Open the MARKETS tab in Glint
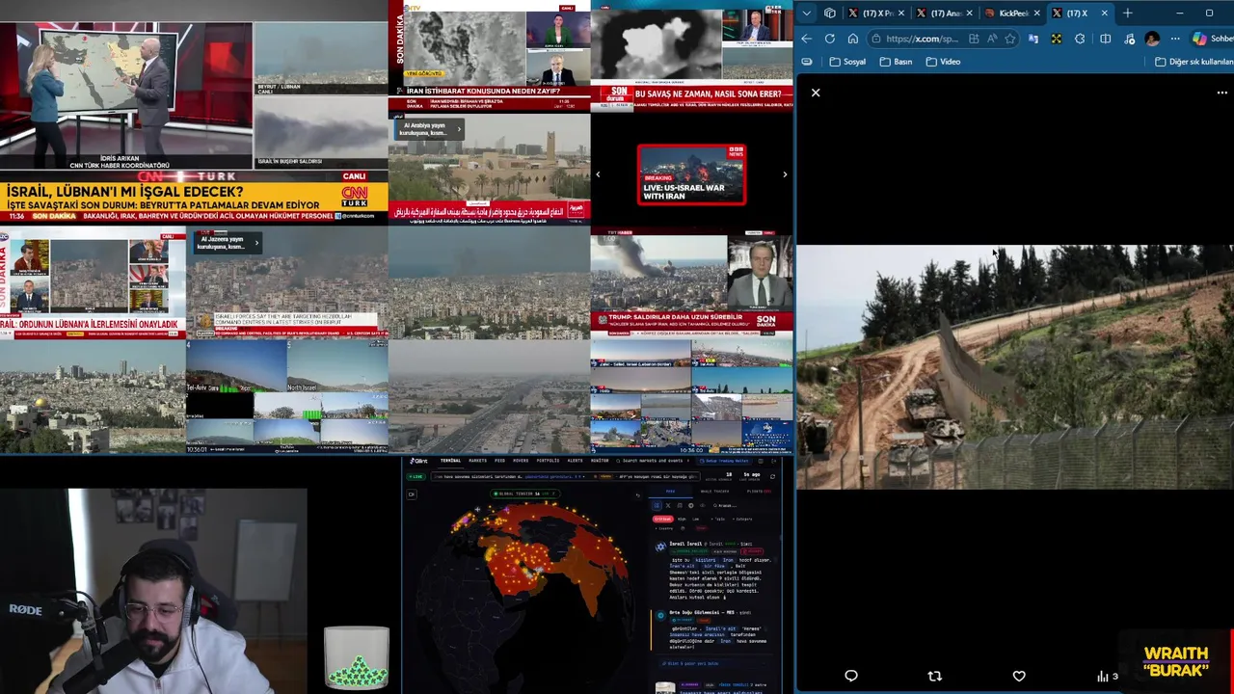Viewport: 1234px width, 694px height. point(477,461)
